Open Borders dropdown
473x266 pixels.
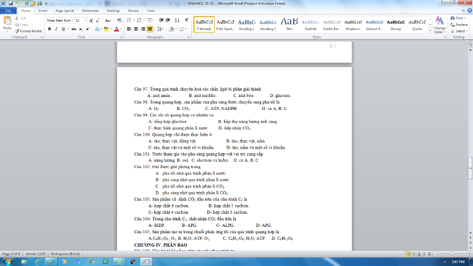[186, 29]
